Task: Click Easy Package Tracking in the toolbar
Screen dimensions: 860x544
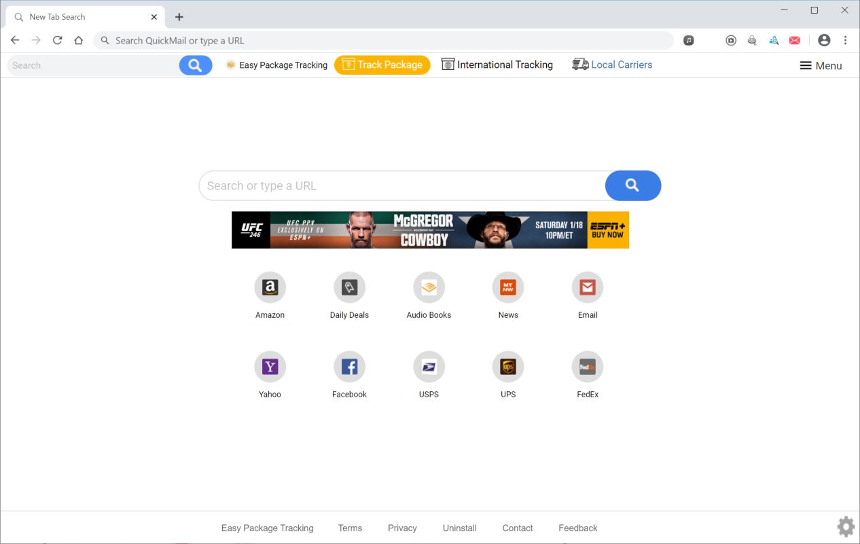Action: click(x=276, y=65)
